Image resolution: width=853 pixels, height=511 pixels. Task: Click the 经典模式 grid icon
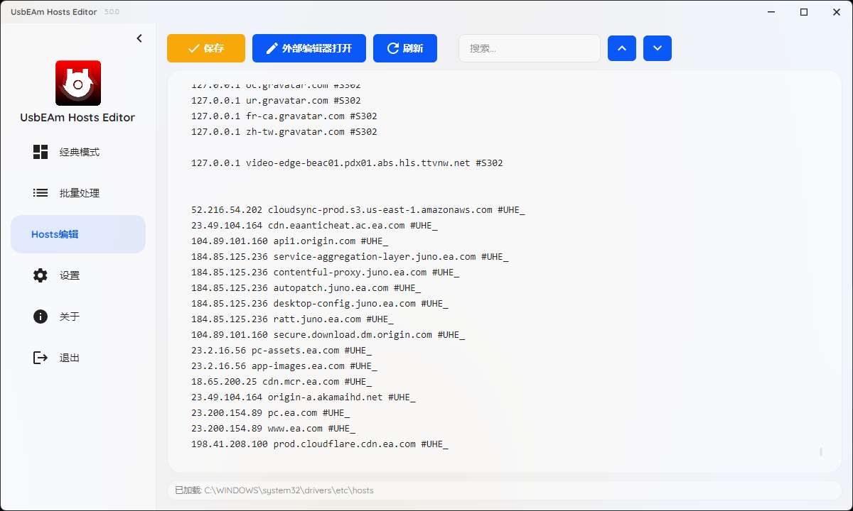[x=41, y=152]
